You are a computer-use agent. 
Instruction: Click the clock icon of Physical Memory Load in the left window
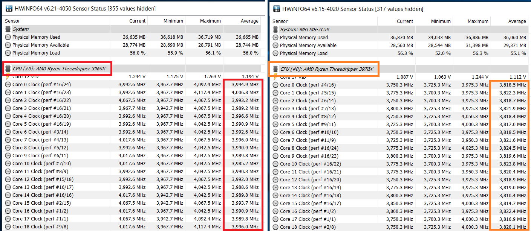[8, 53]
